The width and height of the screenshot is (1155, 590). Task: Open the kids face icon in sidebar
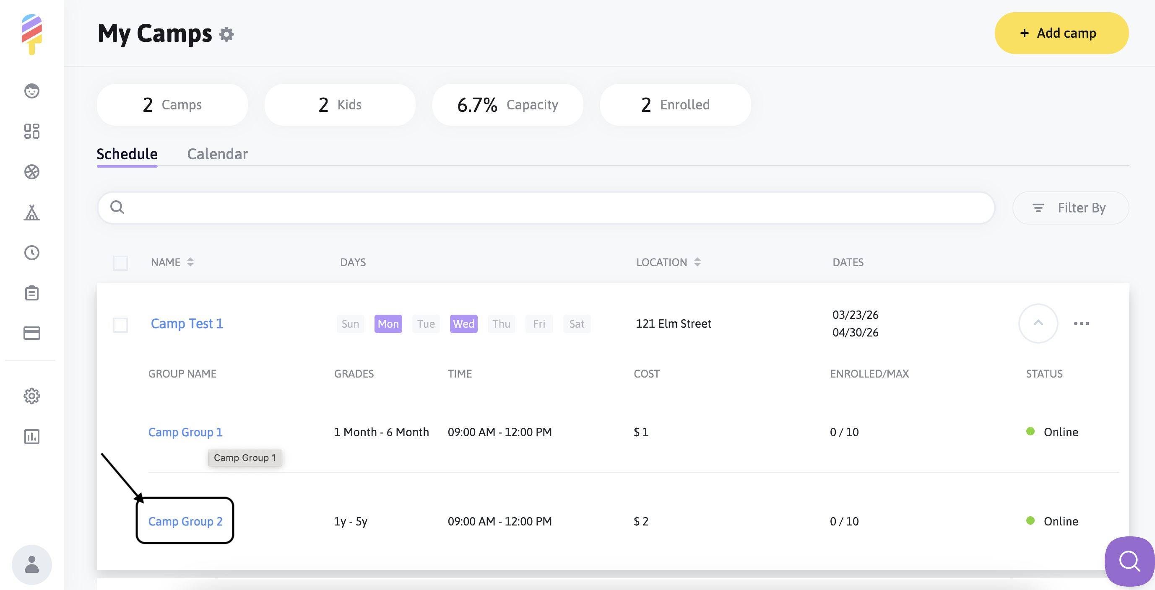coord(32,91)
